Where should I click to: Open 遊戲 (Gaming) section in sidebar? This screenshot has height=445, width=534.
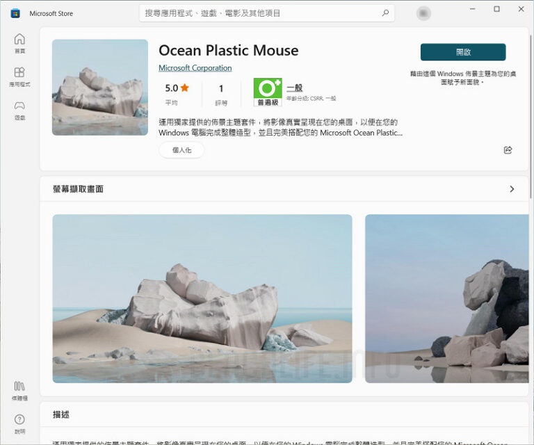pyautogui.click(x=19, y=110)
